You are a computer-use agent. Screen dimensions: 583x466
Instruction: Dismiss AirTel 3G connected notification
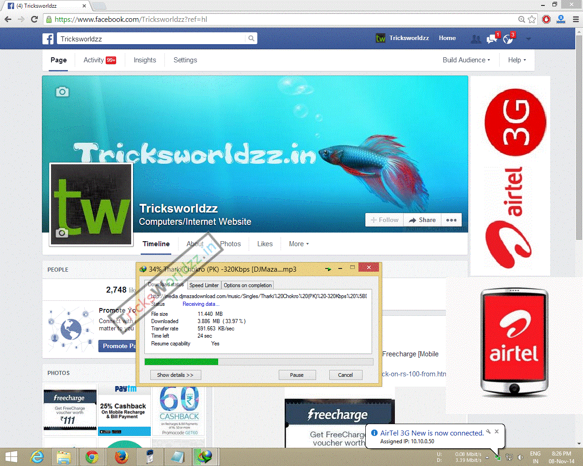[x=497, y=431]
